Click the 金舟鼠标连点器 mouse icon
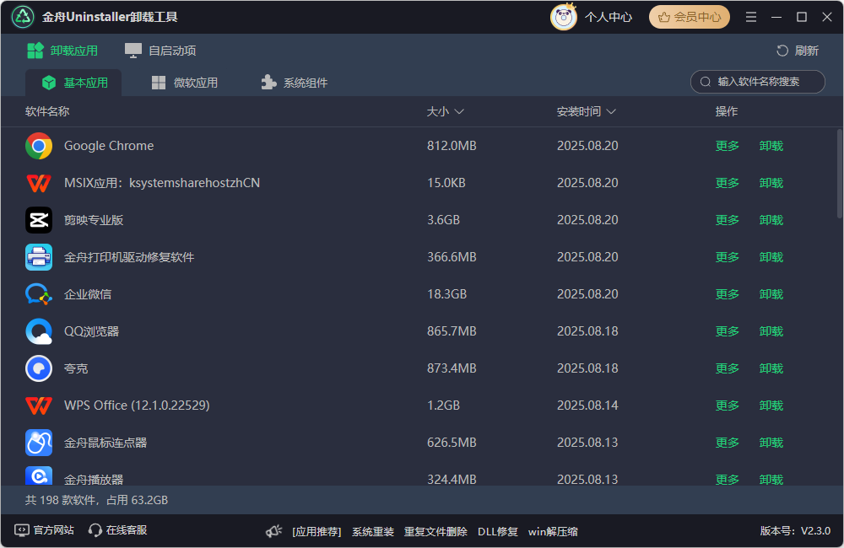The image size is (844, 548). pos(39,443)
